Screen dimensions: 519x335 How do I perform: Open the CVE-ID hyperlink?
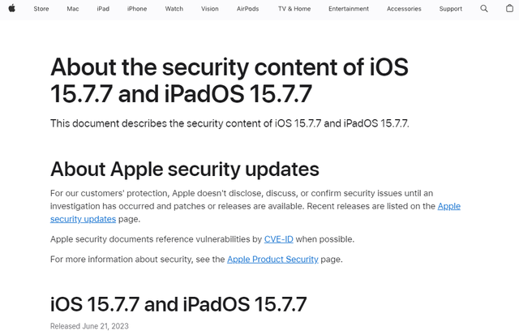(279, 239)
